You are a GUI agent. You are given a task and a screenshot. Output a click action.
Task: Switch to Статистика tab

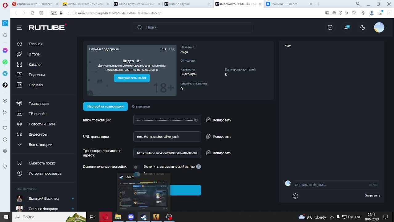pyautogui.click(x=141, y=106)
